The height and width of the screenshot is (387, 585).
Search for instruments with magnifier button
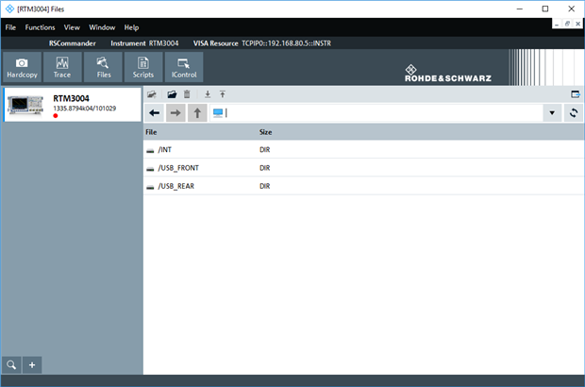(11, 365)
